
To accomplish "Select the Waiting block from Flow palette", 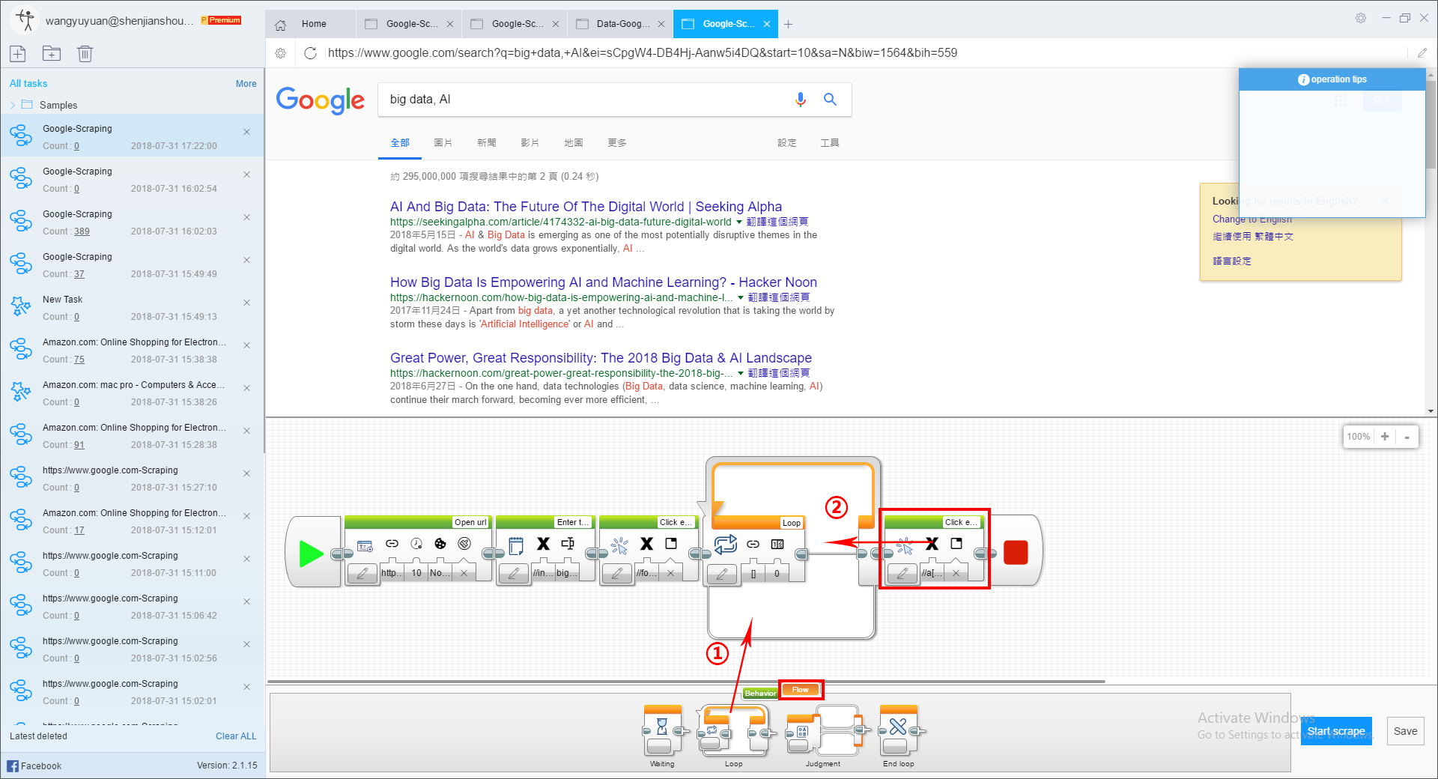I will pos(662,730).
